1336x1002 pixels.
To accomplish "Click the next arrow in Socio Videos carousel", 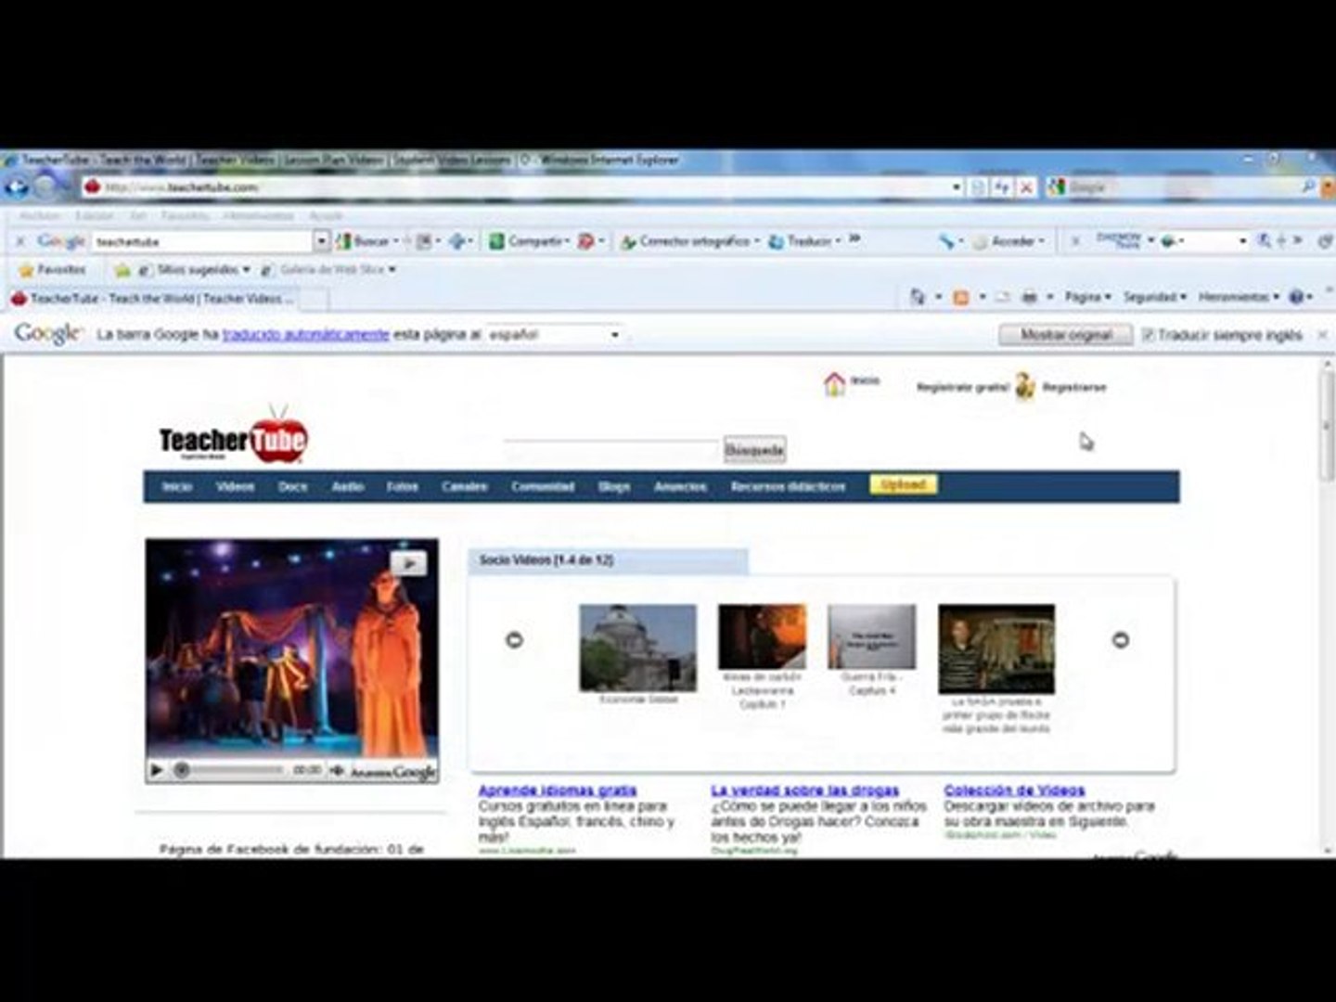I will 1121,639.
